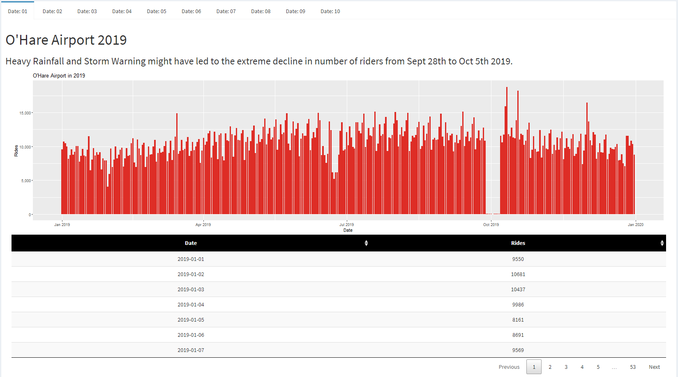The height and width of the screenshot is (377, 678).
Task: Click the 2019-01-06 date cell
Action: 191,335
